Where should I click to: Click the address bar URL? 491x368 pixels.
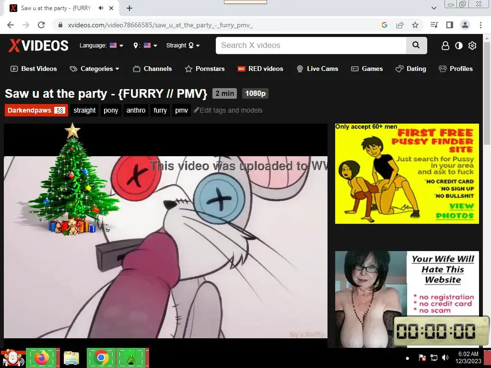coord(160,25)
